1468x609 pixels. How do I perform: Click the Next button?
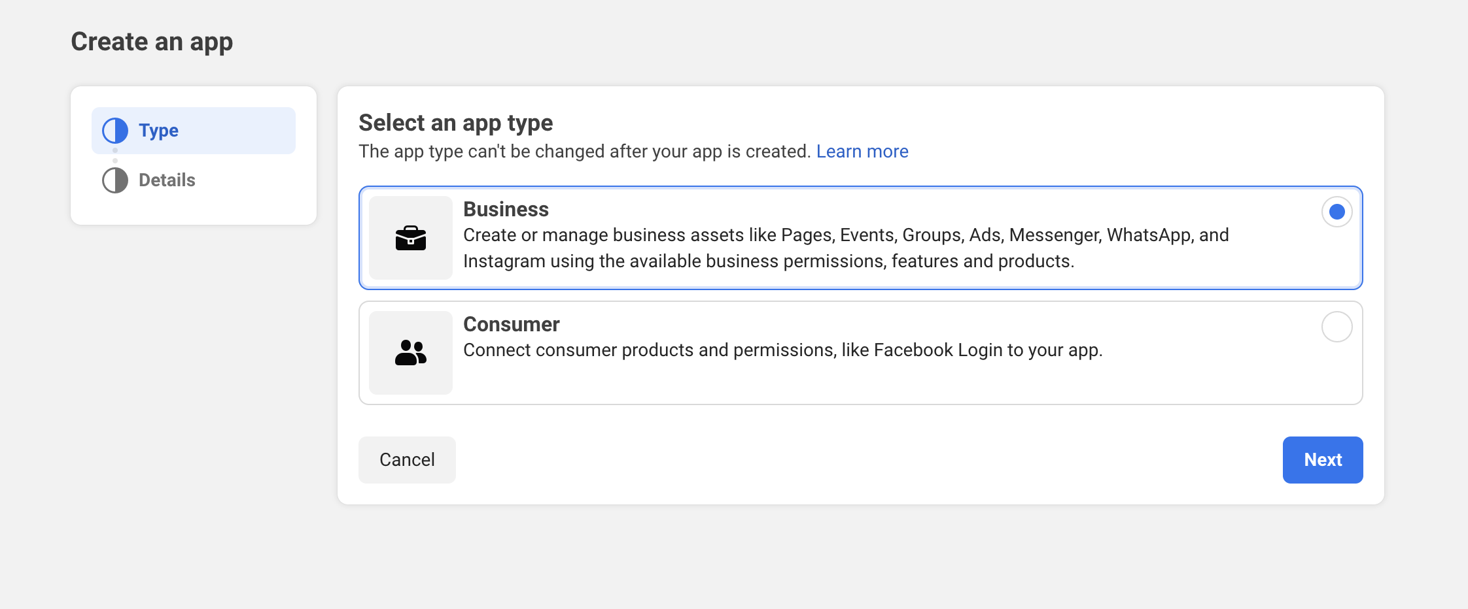click(1322, 459)
